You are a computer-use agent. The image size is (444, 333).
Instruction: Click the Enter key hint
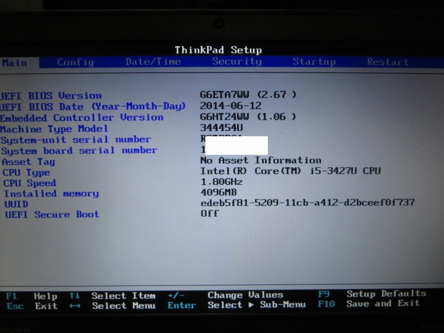coord(182,305)
